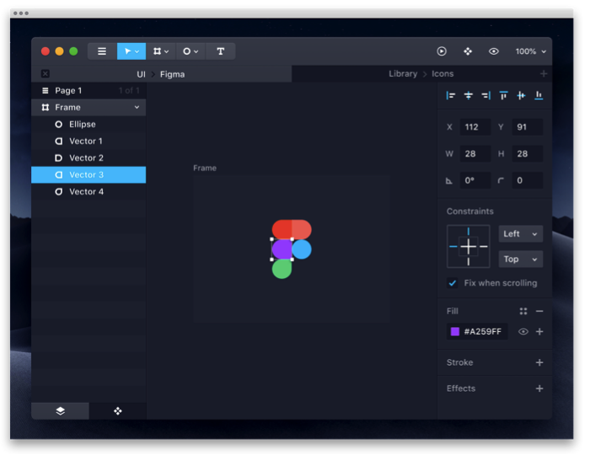Click the X position input field

pos(475,127)
